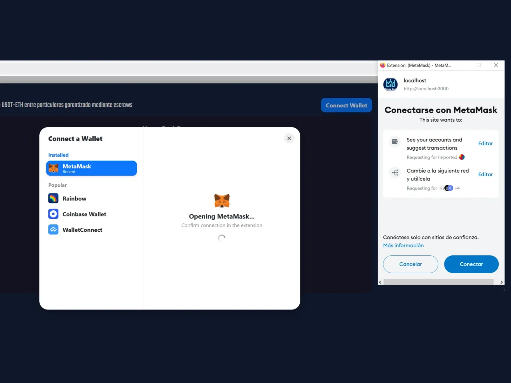Minimize the MetaMask extension window
This screenshot has width=511, height=383.
pyautogui.click(x=462, y=65)
